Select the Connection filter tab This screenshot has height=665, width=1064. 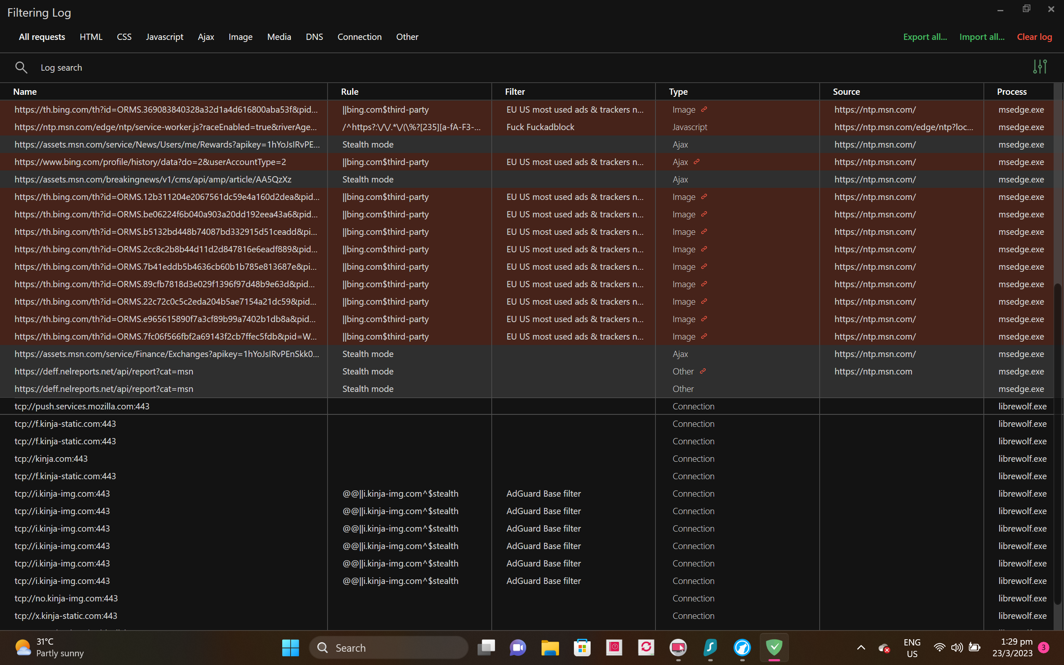[x=359, y=37]
